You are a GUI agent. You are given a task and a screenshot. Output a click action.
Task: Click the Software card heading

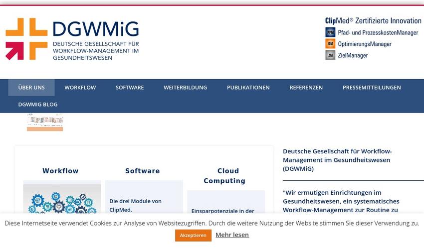coord(143,171)
